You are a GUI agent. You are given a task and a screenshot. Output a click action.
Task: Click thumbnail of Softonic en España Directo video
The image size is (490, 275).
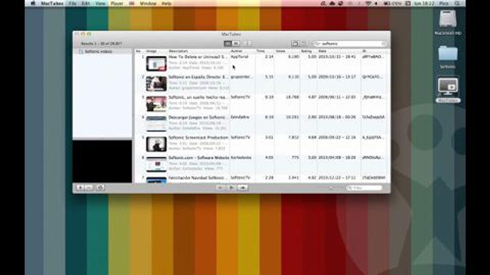pyautogui.click(x=156, y=84)
